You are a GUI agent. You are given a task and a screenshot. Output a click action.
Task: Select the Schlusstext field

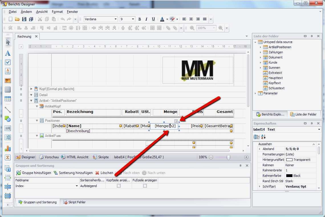[276, 88]
